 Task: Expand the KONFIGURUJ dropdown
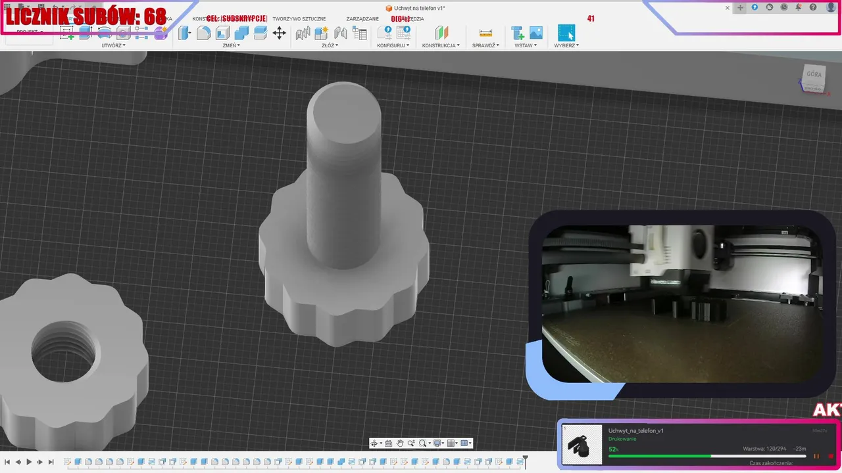(x=393, y=45)
